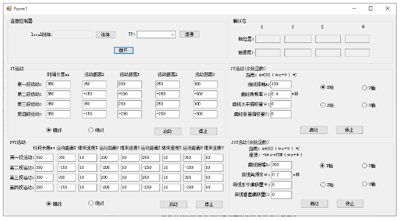
Task: Click PT运动 第一段运动 运动距离X field
Action: click(x=94, y=84)
